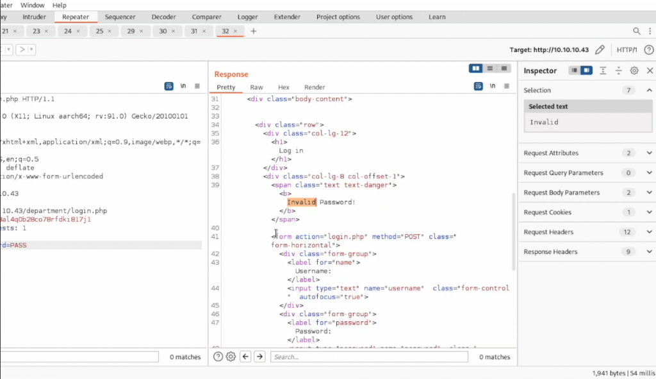Toggle response word wrap icon

click(x=478, y=86)
